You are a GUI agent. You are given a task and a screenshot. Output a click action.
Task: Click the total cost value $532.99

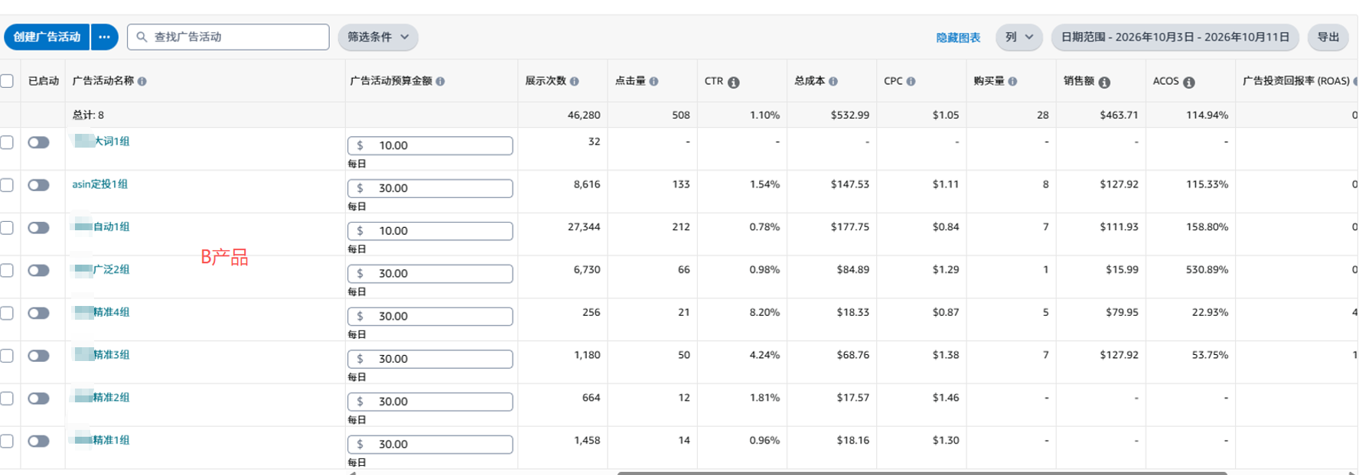850,115
